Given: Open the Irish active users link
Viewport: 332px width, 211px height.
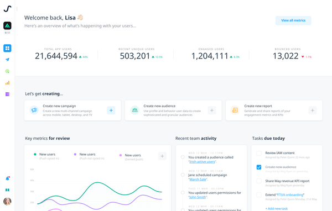Looking at the screenshot, I should coord(202,162).
